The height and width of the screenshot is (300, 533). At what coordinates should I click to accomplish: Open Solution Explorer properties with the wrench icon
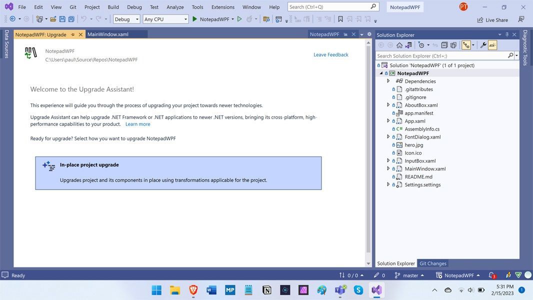483,45
